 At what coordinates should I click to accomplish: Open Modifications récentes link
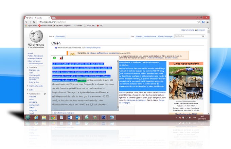34,79
